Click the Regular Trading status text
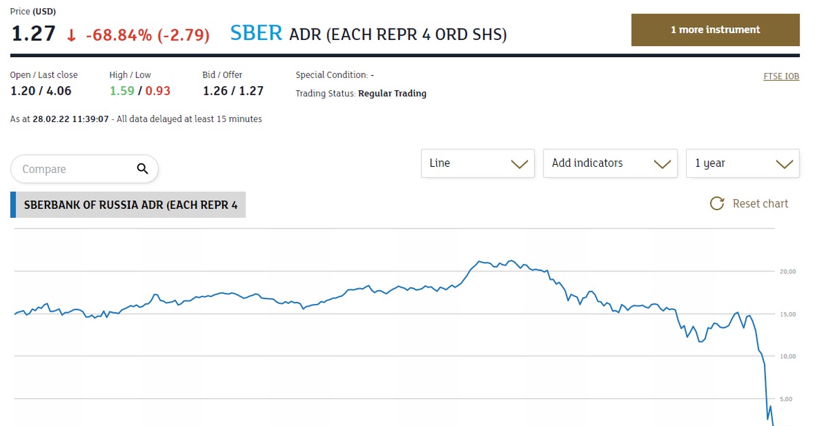The image size is (815, 426). point(392,94)
